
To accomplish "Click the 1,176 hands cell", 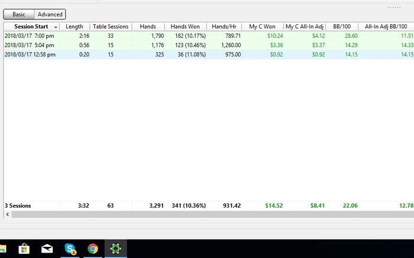I will [158, 45].
